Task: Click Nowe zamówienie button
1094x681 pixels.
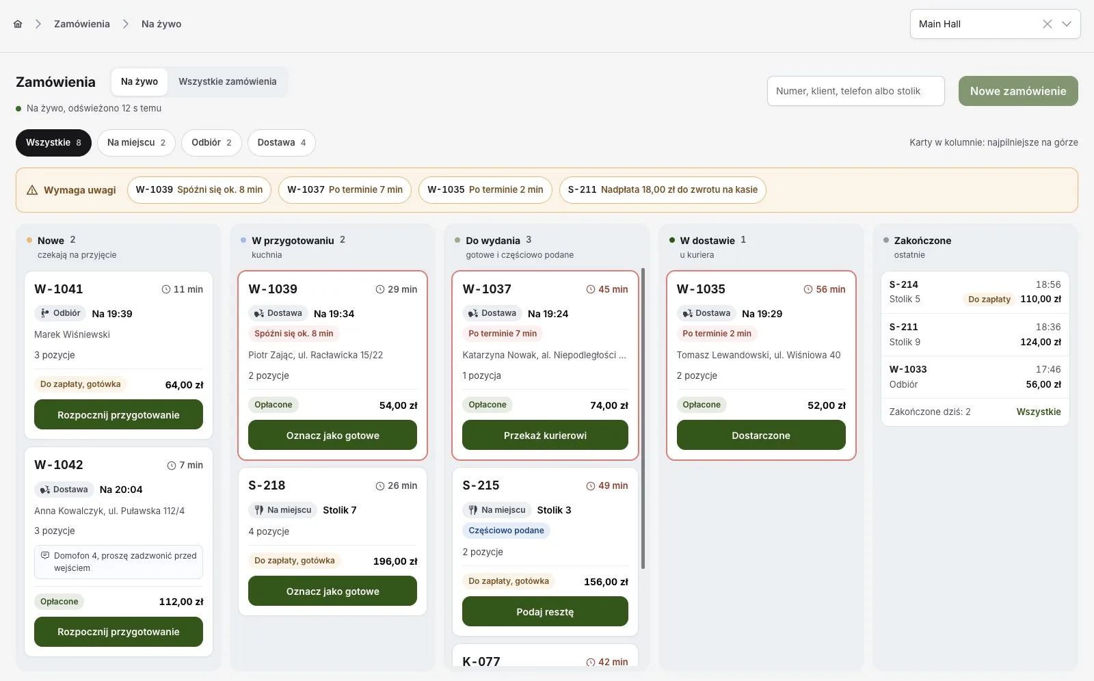Action: coord(1018,91)
